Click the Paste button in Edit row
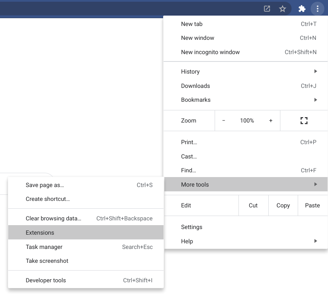The width and height of the screenshot is (328, 297). tap(312, 205)
